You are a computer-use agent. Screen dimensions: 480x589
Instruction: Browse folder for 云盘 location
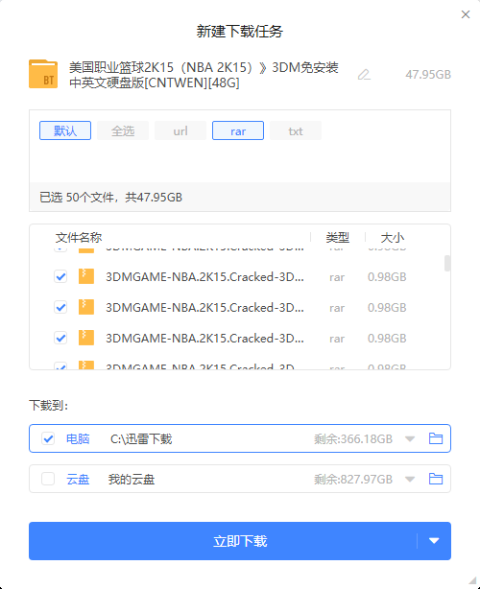[436, 479]
